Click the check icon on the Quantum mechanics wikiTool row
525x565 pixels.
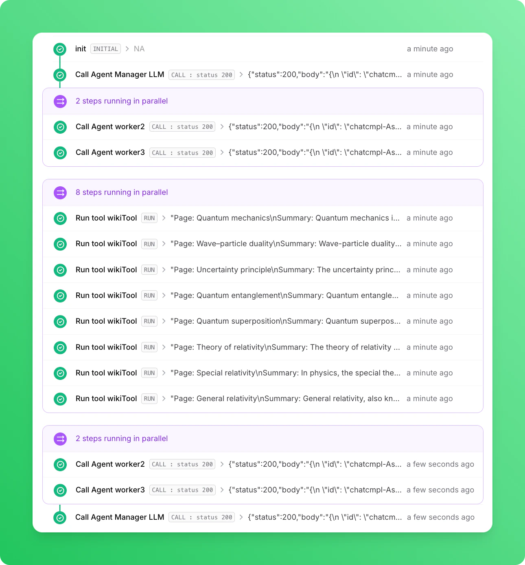[60, 218]
